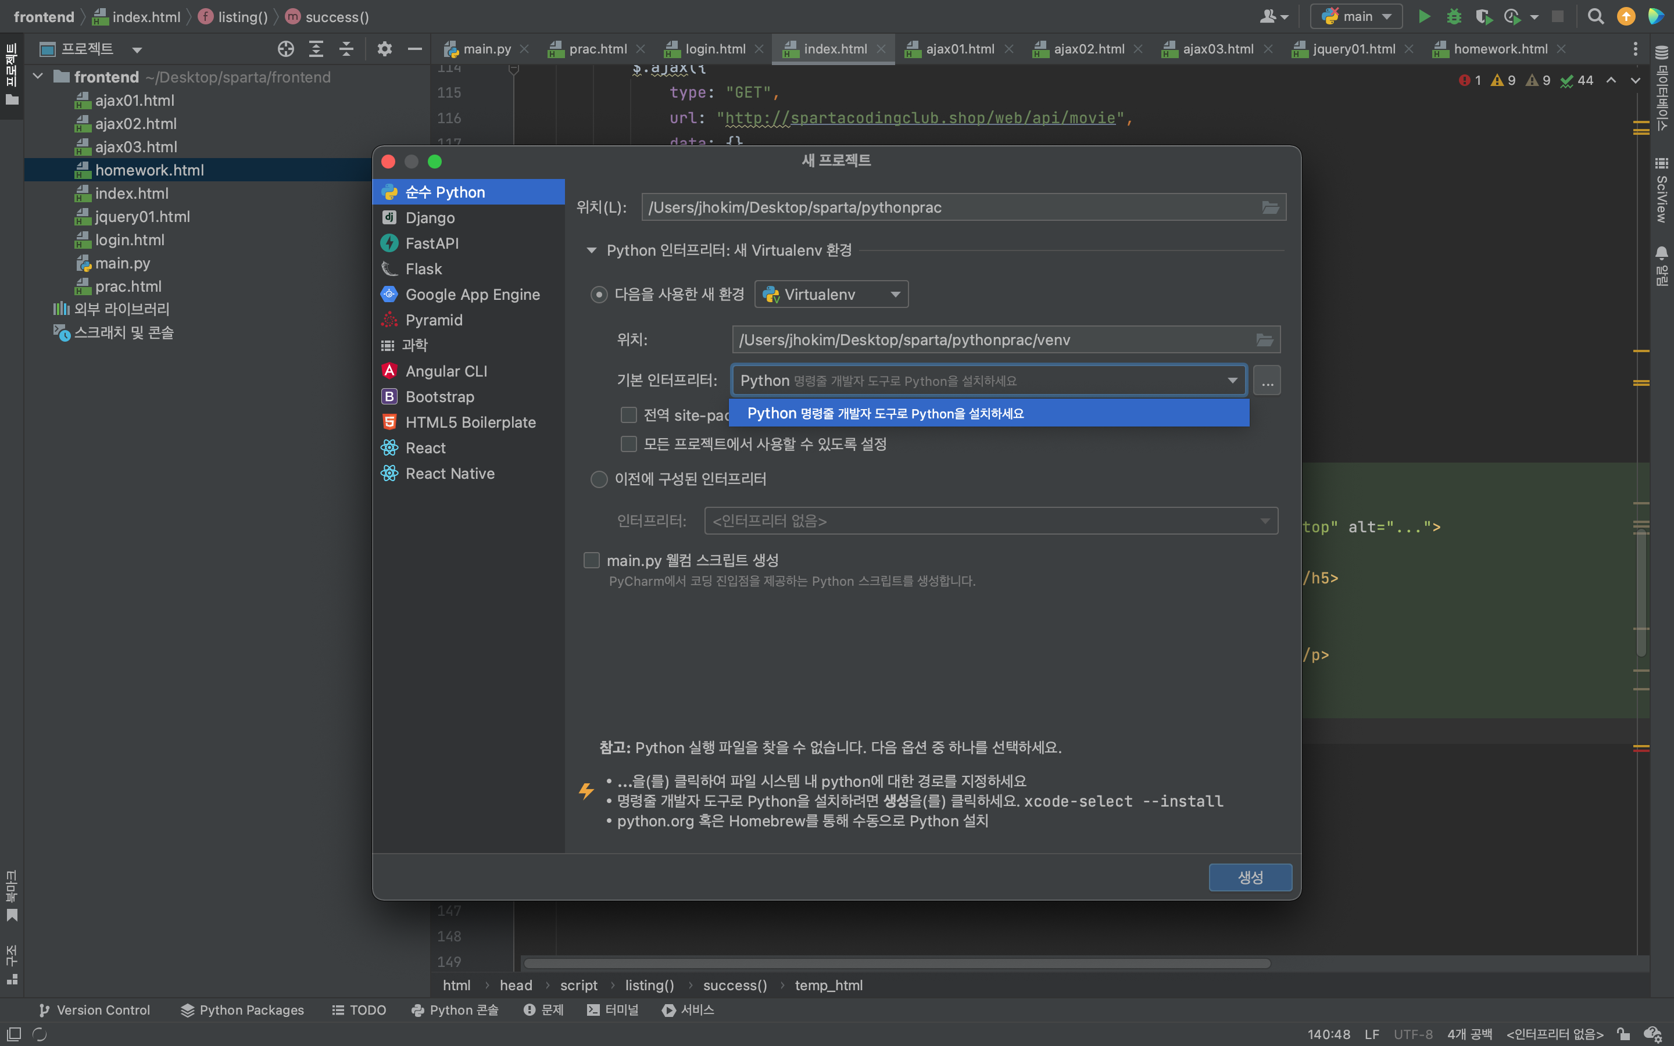Go to previous highlighted error
This screenshot has width=1674, height=1046.
(x=1611, y=80)
